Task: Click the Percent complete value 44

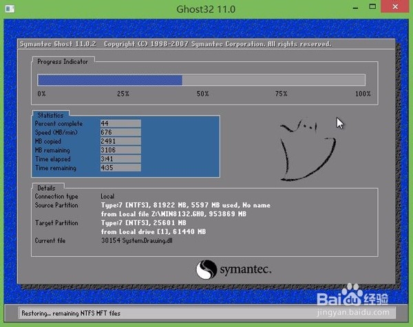Action: tap(120, 123)
